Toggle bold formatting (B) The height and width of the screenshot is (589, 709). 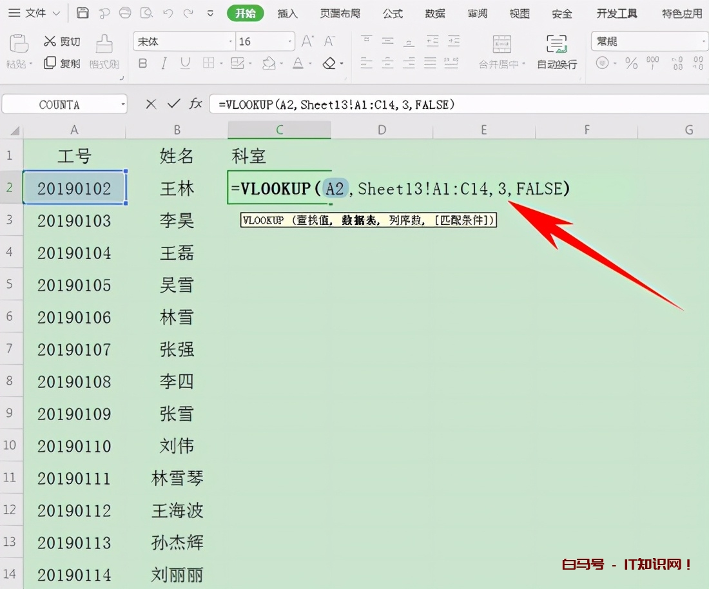click(143, 63)
